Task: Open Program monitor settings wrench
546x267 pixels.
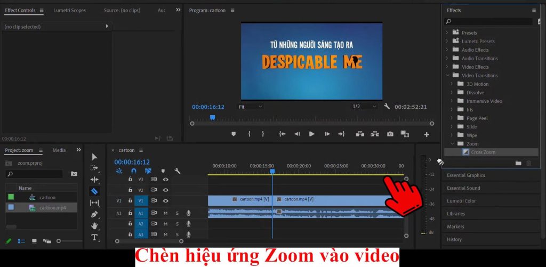Action: (x=387, y=107)
